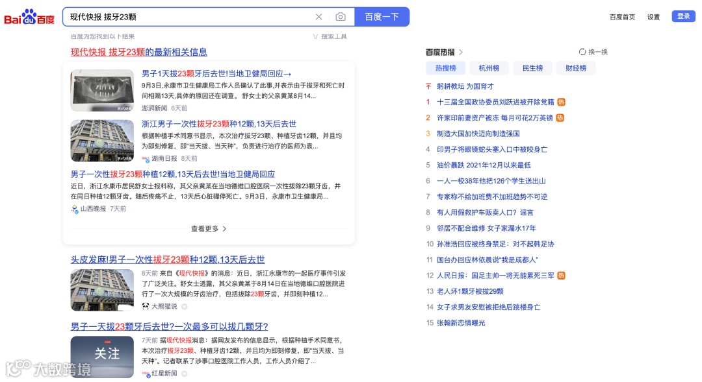Viewport: 702px width, 382px height.
Task: Open 男子一天拔23颗牙后去世?一次最多可以拔几颗牙 result
Action: point(169,327)
